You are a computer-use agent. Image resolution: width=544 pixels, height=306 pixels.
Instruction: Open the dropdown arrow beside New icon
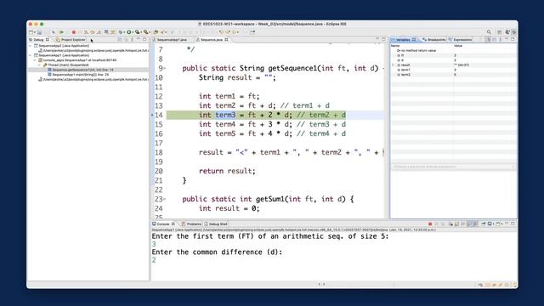[35, 32]
